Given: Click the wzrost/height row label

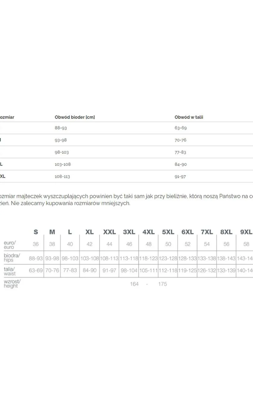Looking at the screenshot, I should (12, 284).
